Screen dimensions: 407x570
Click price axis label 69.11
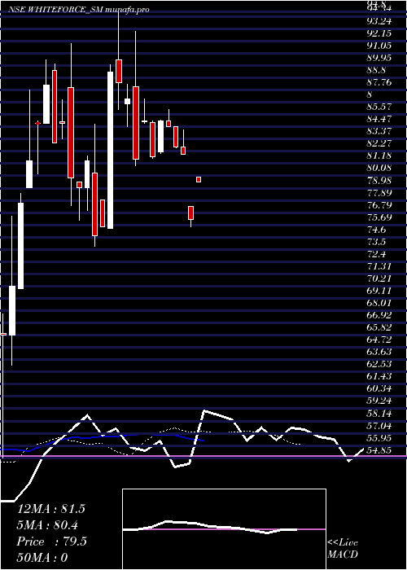point(379,291)
